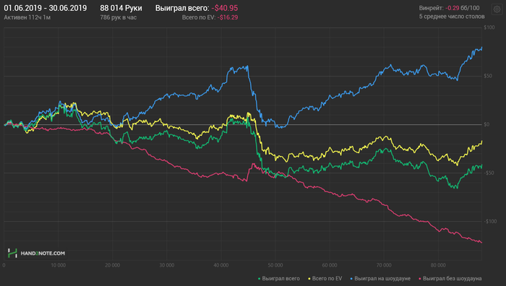Viewport: 506px width, 286px height.
Task: Click the yellow legend dot for EV
Action: point(309,279)
